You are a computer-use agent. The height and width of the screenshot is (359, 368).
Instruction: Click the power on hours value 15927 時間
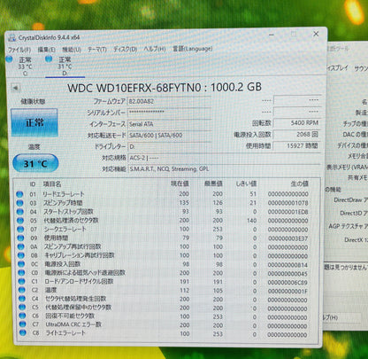297,145
